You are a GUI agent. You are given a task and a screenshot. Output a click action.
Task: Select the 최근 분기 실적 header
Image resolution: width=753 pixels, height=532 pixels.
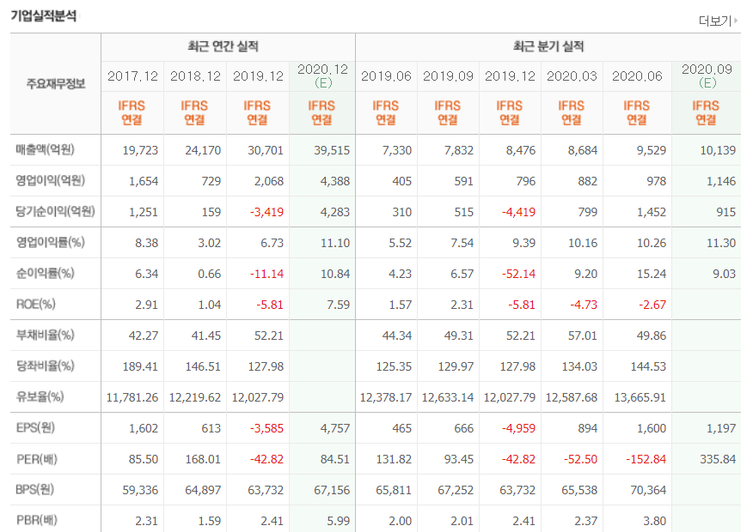[x=548, y=46]
